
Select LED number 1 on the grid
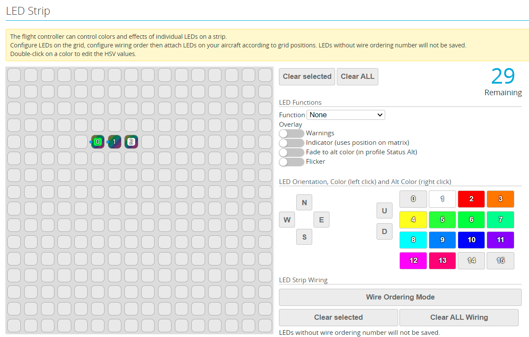[114, 142]
